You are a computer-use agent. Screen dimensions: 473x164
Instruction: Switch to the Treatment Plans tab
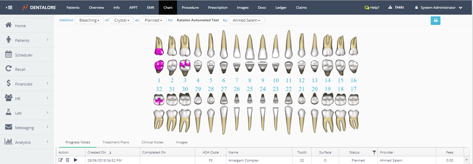point(115,142)
